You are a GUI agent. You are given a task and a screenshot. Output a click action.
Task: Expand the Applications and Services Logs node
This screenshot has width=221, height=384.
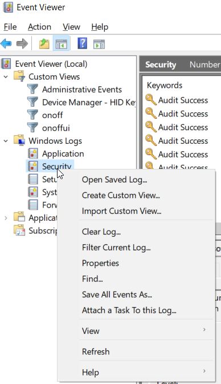coord(6,218)
